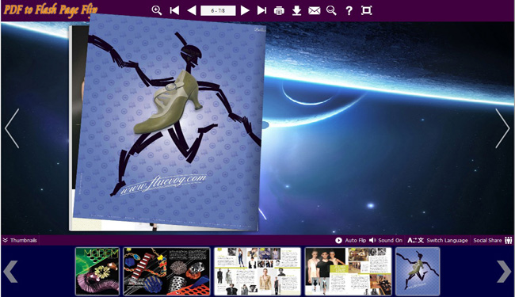Print the flipbook using the printer icon
Viewport: 515px width, 297px height.
point(279,11)
